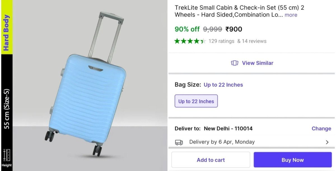Open the 129 ratings section
The height and width of the screenshot is (171, 336).
click(221, 41)
